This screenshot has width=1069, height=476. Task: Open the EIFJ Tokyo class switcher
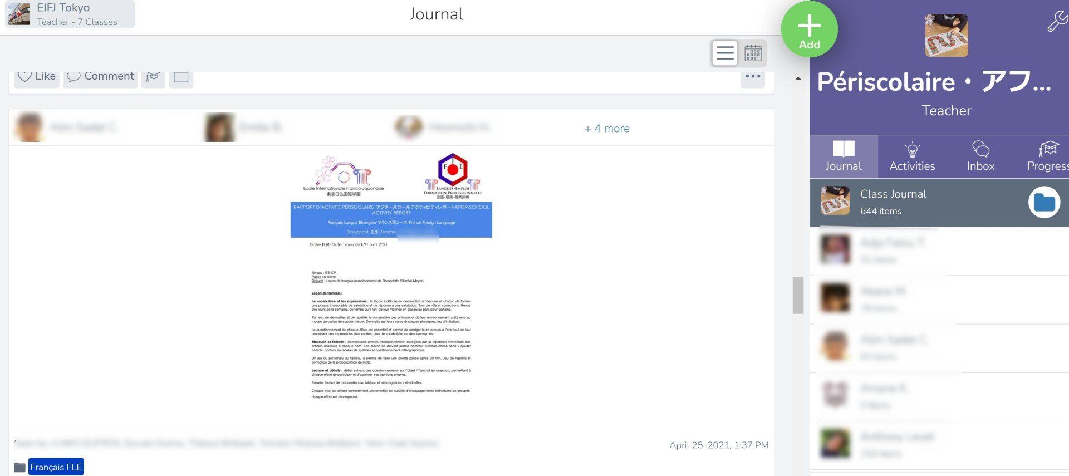(70, 14)
